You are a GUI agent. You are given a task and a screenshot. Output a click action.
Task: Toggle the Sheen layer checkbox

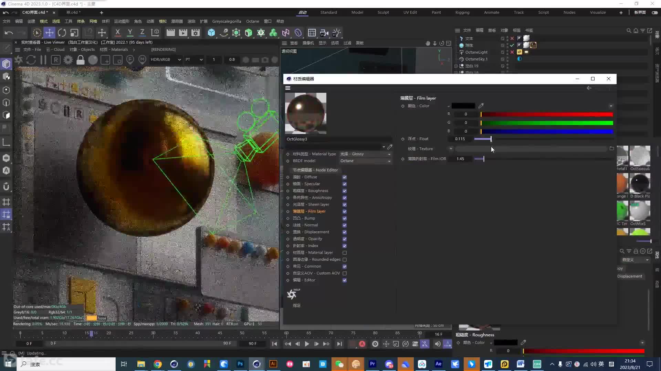click(x=345, y=205)
